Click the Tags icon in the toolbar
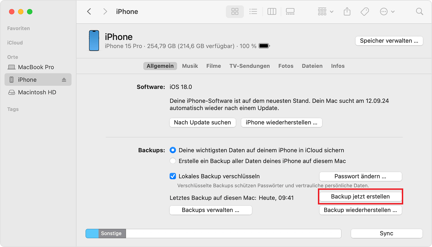Screen dimensions: 432x247 click(x=364, y=11)
